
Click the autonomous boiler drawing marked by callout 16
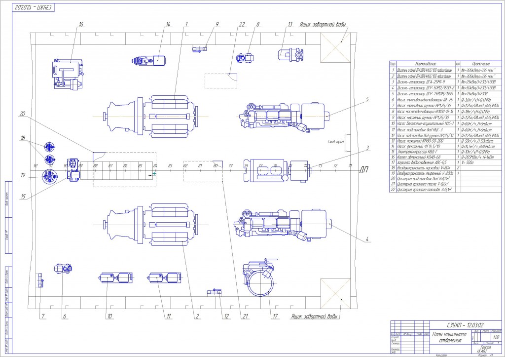[67, 74]
